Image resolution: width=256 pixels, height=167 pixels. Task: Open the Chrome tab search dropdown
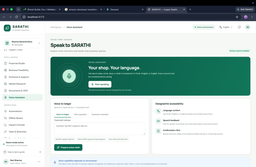coord(18,10)
